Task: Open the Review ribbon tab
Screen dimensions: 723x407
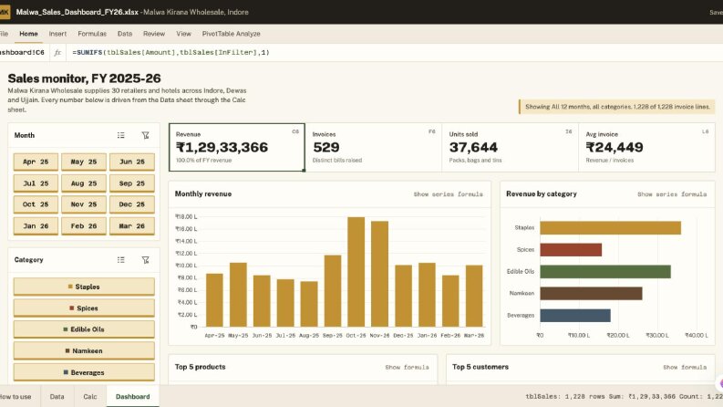Action: coord(154,34)
